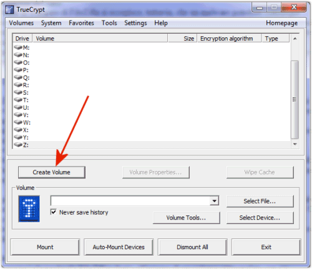Select the S: drive slot icon
Viewport: 312px width, 269px height.
point(18,92)
